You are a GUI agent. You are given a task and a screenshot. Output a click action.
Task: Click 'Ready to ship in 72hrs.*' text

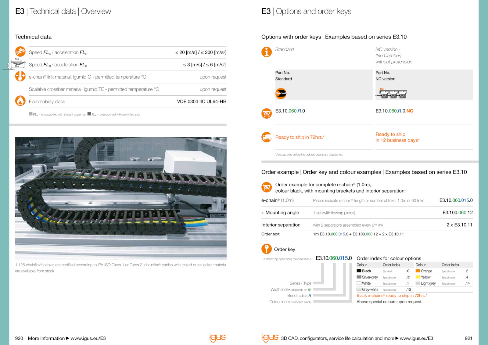300,137
